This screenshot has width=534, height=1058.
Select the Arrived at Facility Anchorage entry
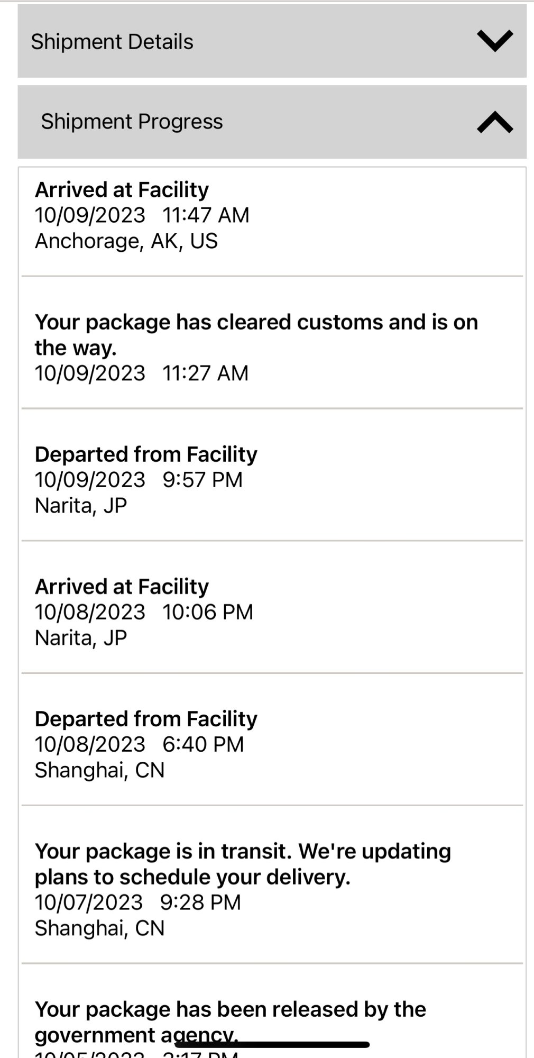click(122, 190)
